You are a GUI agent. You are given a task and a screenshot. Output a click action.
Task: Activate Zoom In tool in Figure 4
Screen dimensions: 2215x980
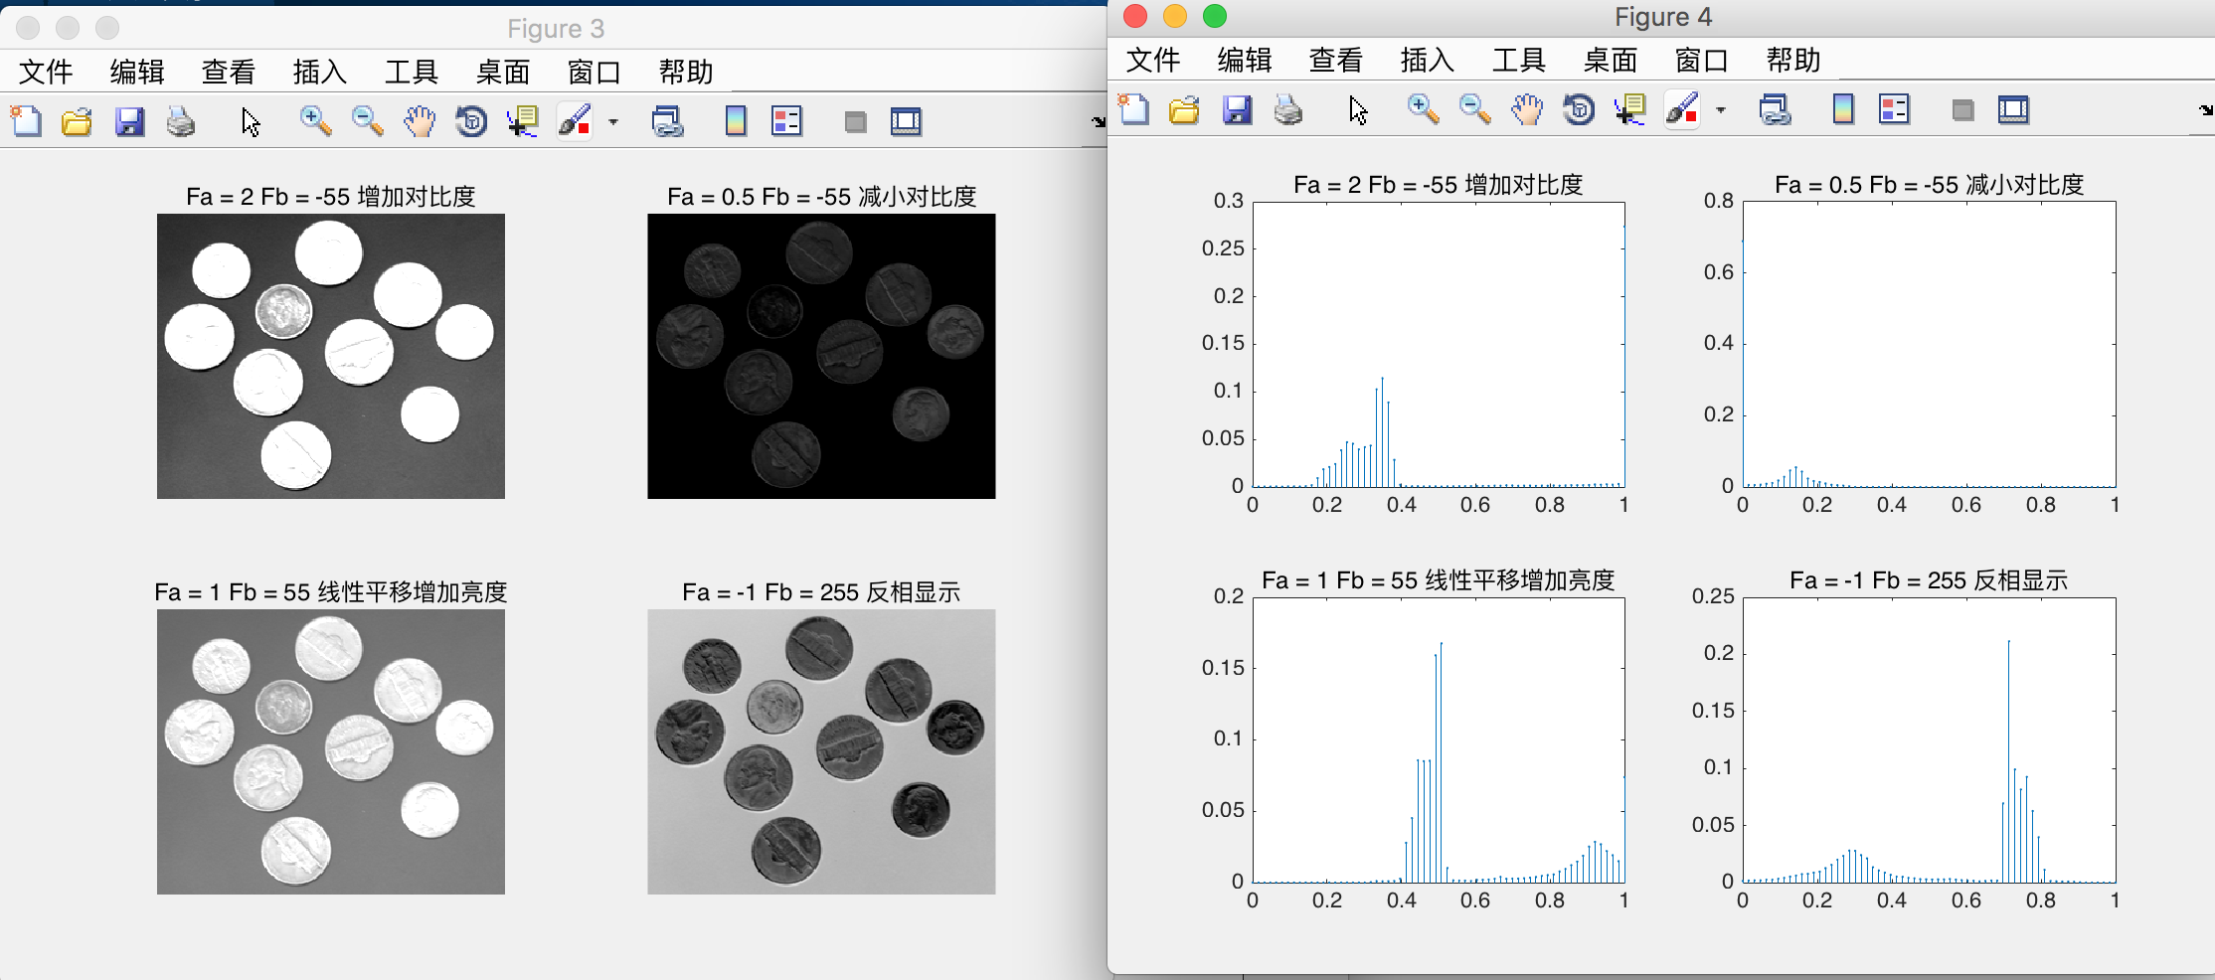[x=1423, y=109]
